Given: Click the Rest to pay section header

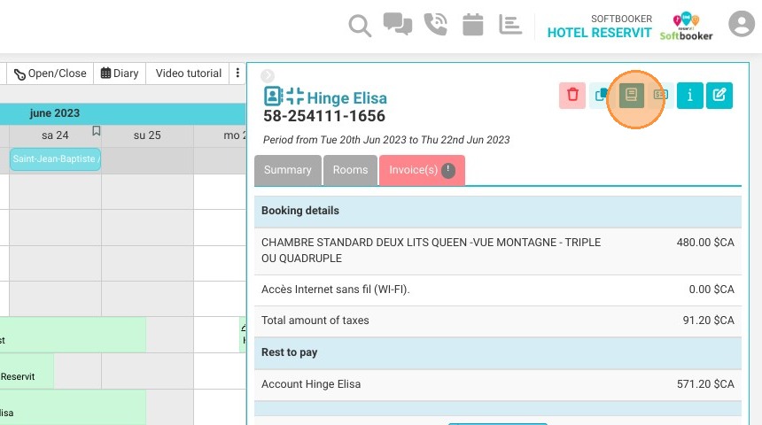Looking at the screenshot, I should [x=498, y=352].
